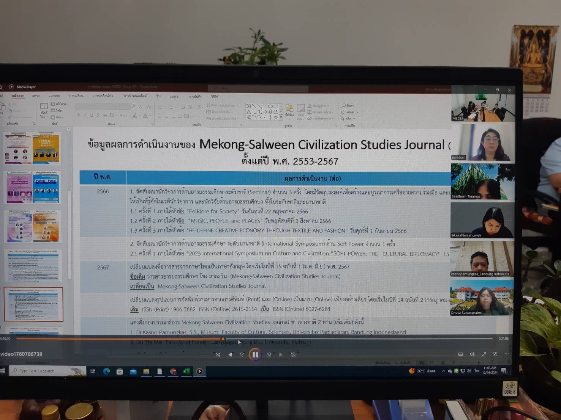Select the ออกแบบ (Design) ribbon tab
Screen dimensions: 561x420
[x=54, y=96]
